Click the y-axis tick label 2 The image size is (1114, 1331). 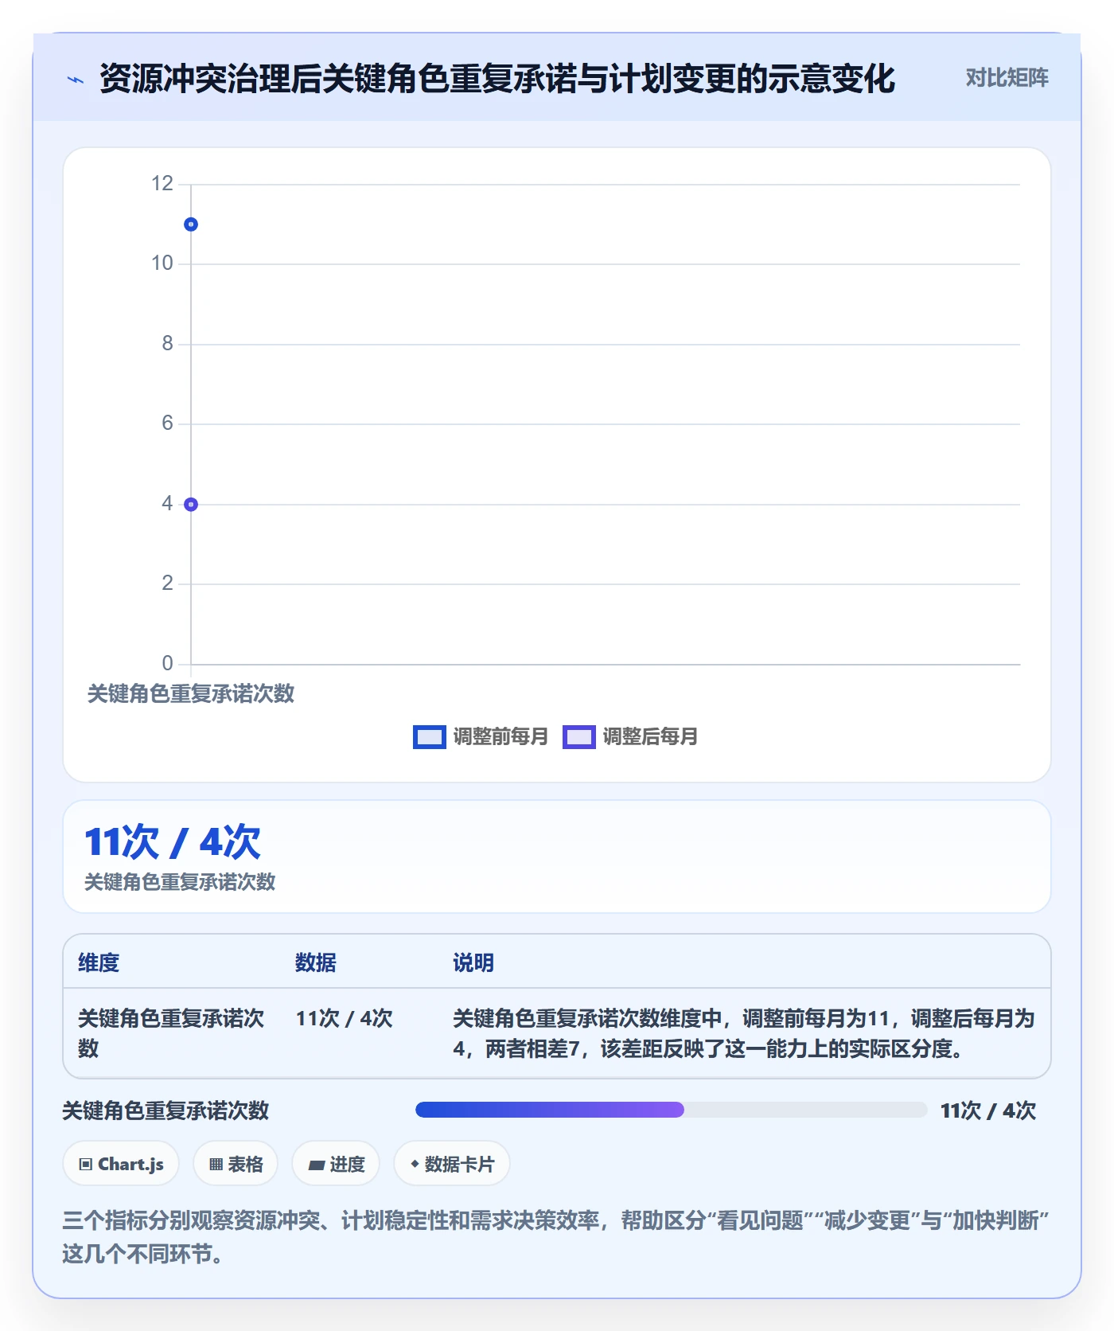167,584
